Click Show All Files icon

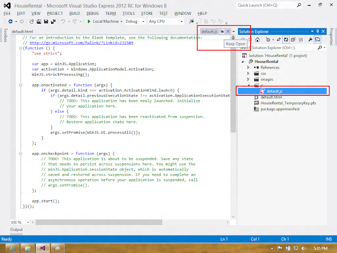301,40
